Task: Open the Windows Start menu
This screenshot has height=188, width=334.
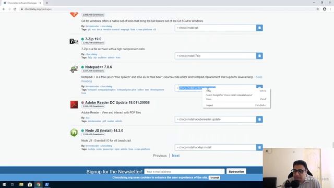Action: point(4,184)
